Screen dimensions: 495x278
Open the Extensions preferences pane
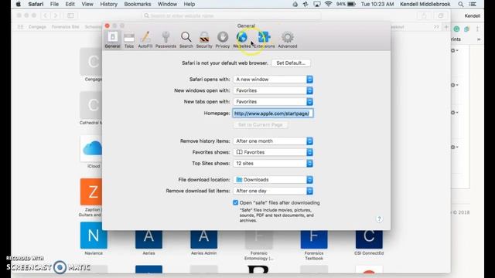click(x=265, y=39)
